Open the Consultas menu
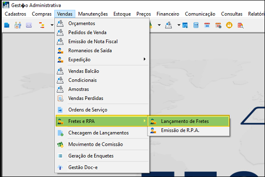This screenshot has height=177, width=265. (x=231, y=14)
